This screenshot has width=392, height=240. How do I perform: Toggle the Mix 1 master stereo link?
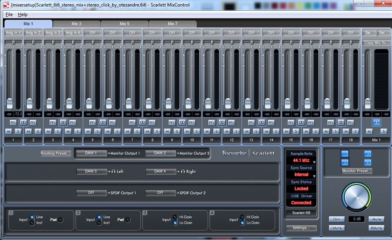(x=376, y=122)
